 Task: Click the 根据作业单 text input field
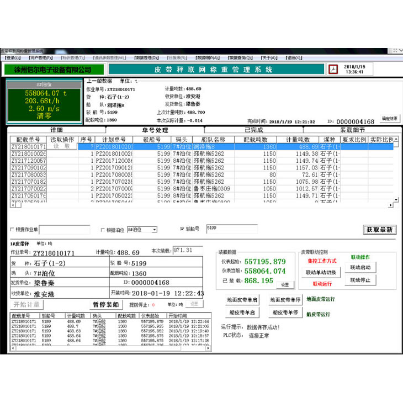pos(65,230)
